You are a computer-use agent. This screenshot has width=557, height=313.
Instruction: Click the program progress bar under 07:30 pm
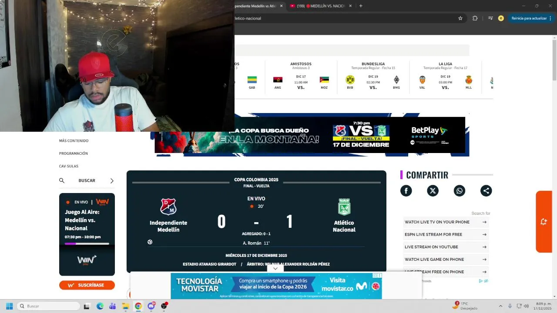[x=87, y=244]
